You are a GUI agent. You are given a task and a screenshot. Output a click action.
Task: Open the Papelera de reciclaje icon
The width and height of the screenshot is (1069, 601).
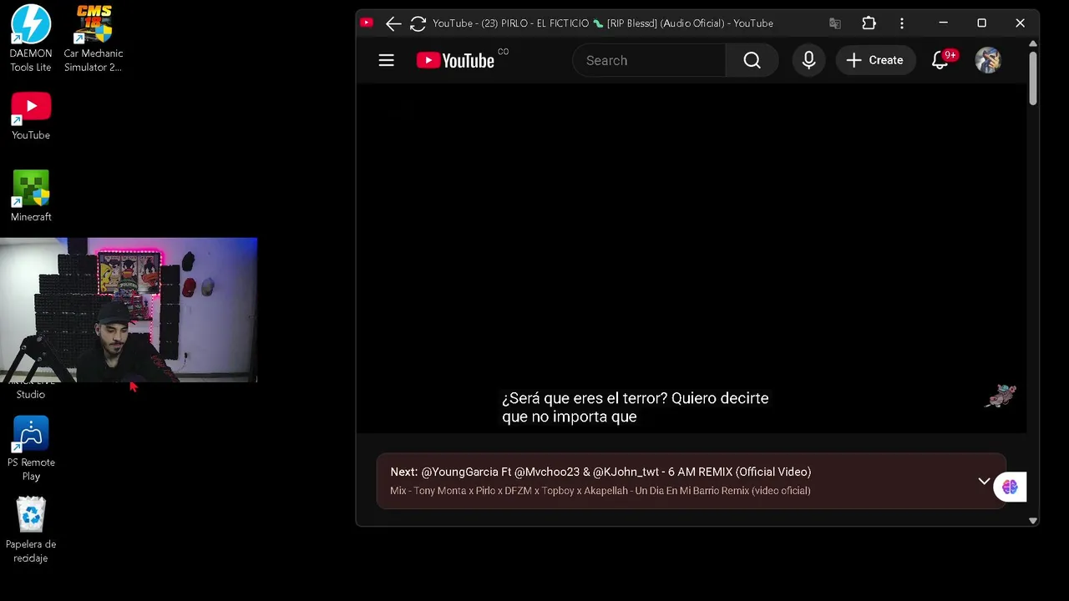pos(31,530)
